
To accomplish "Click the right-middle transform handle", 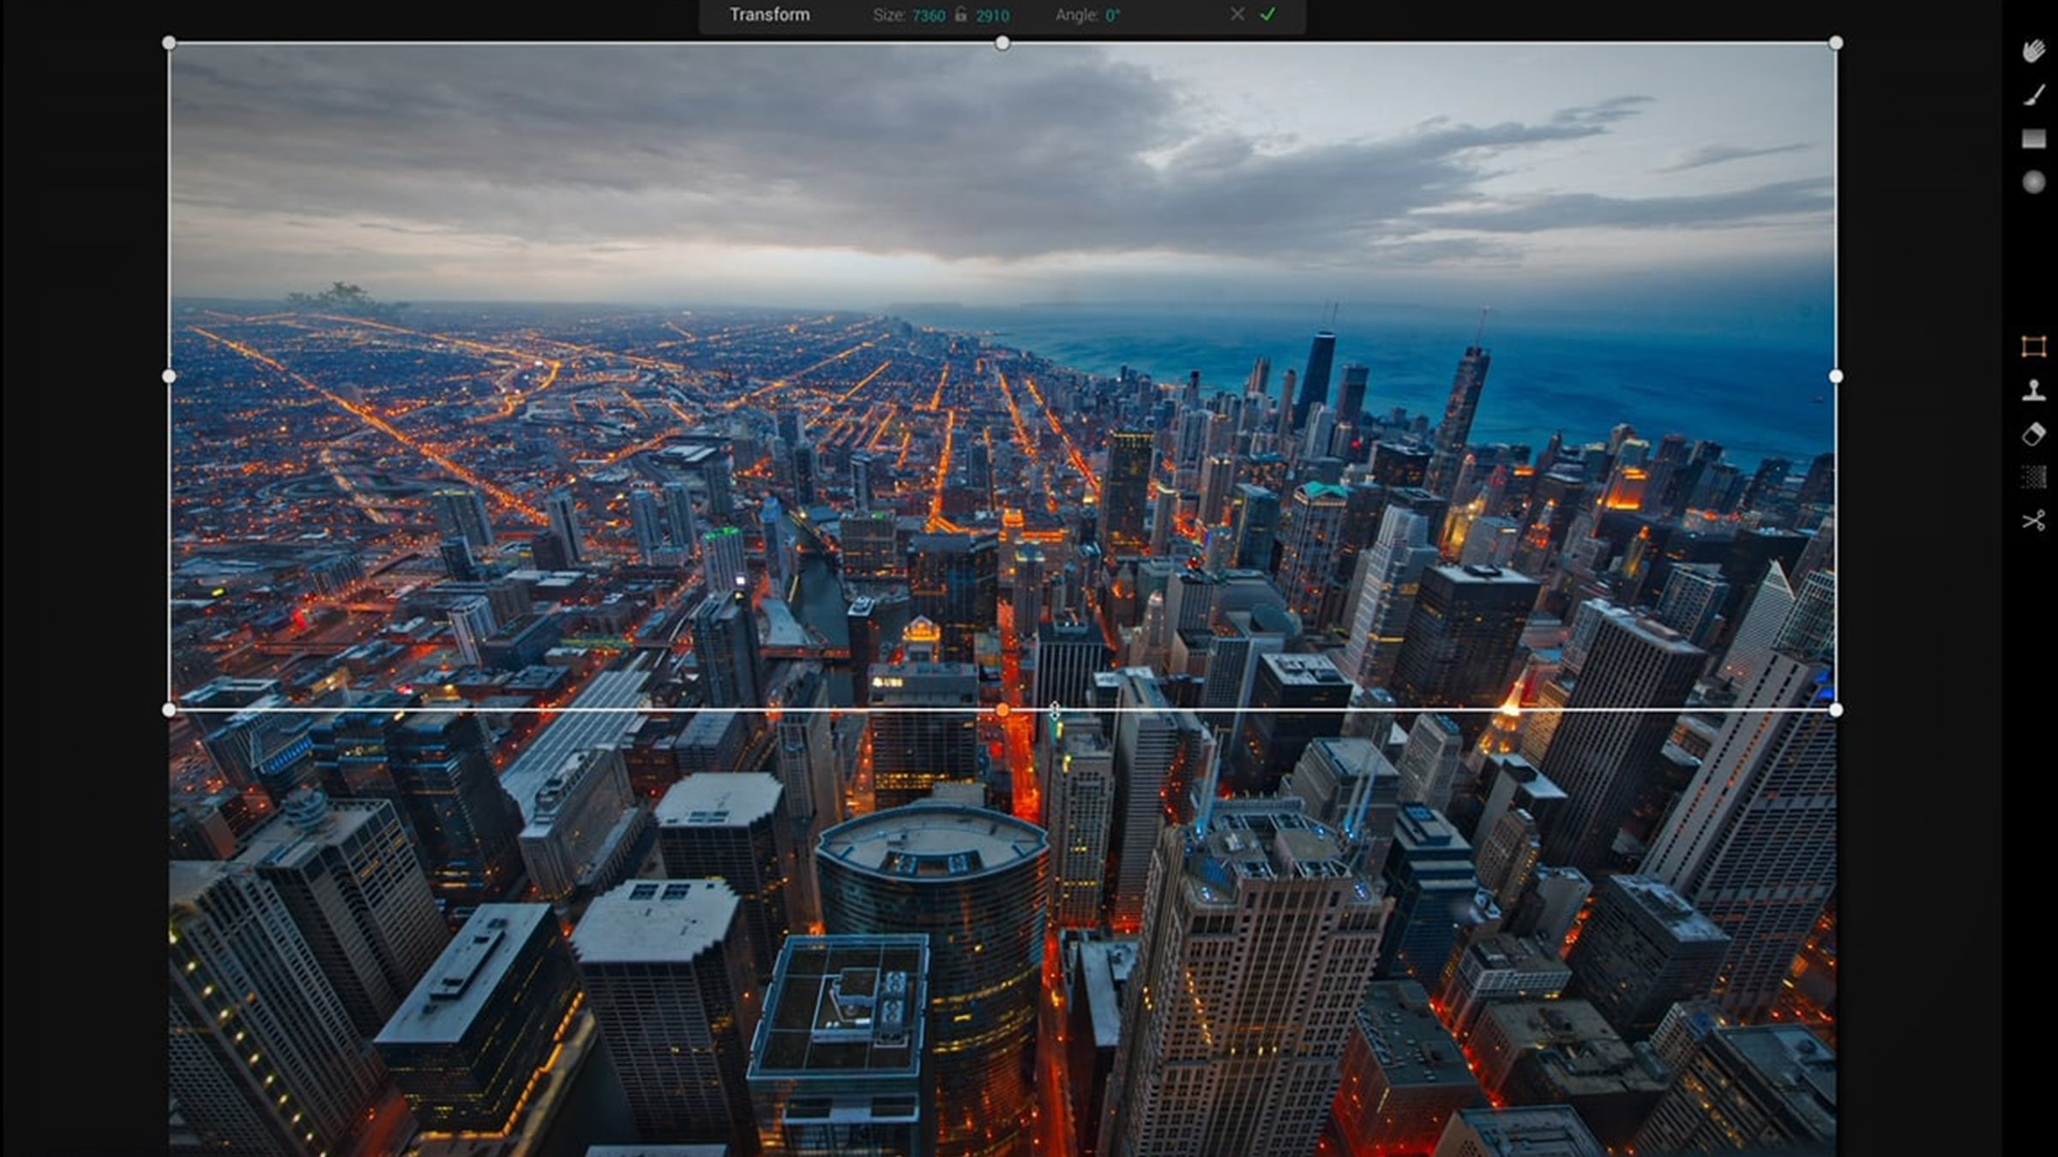I will pyautogui.click(x=1835, y=376).
